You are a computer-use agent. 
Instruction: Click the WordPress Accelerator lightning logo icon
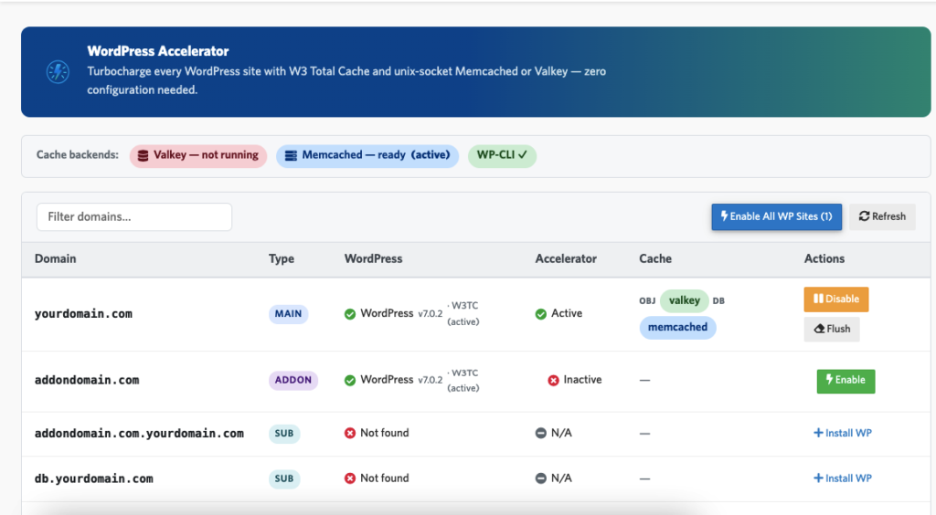pos(58,72)
